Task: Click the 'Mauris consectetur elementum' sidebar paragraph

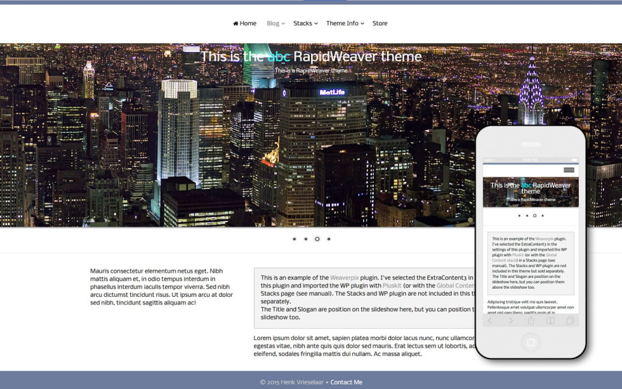Action: tap(161, 287)
